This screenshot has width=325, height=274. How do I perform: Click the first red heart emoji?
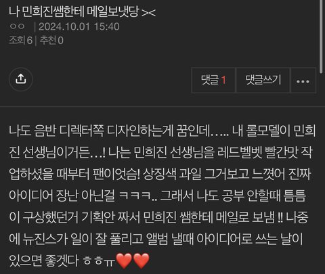[124, 260]
